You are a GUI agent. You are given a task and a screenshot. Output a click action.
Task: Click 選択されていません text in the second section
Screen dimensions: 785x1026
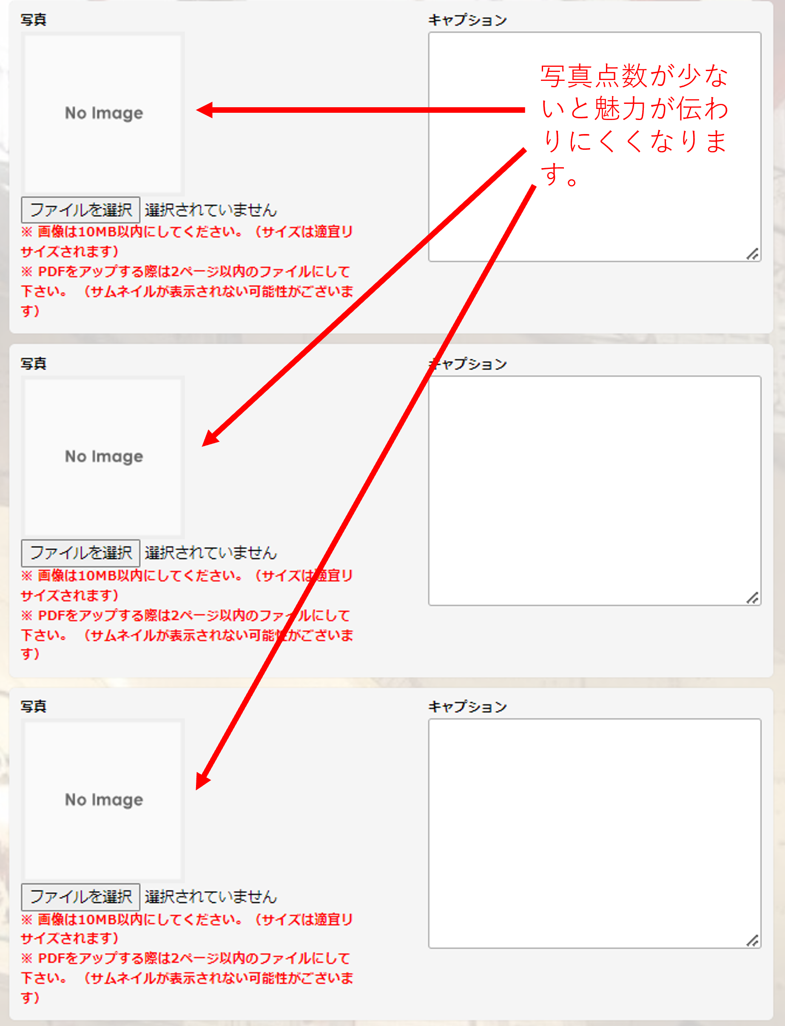pyautogui.click(x=211, y=553)
